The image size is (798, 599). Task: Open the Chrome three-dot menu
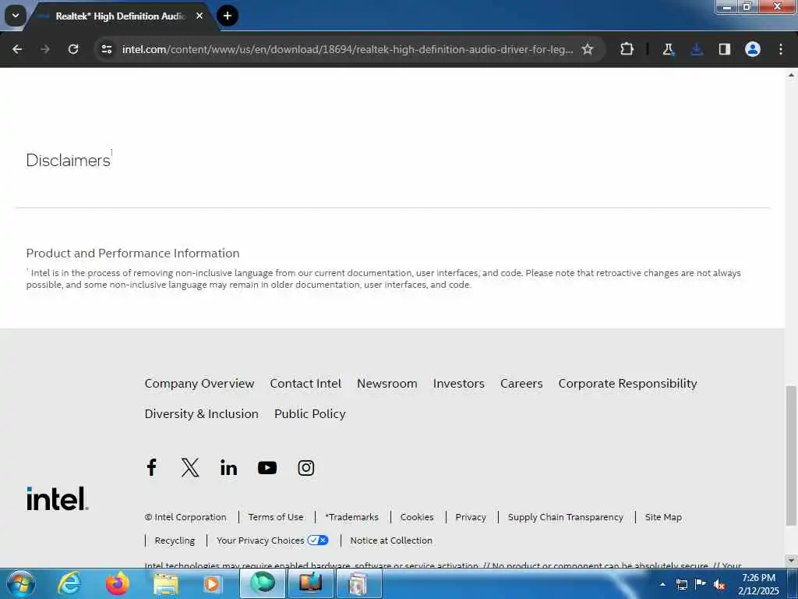tap(781, 49)
